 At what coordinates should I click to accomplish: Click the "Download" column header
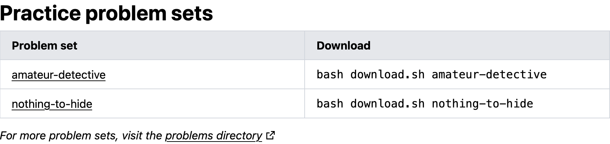click(x=343, y=46)
